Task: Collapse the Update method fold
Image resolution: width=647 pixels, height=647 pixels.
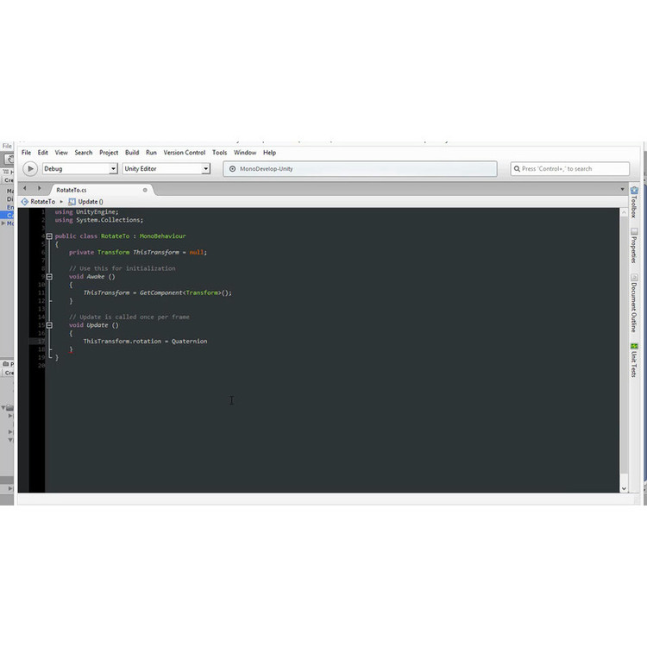Action: tap(49, 325)
